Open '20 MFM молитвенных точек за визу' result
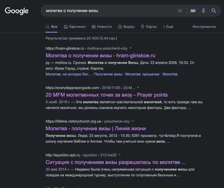The height and width of the screenshot is (188, 224). [x=106, y=95]
